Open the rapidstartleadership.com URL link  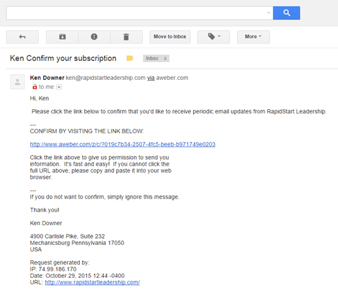(x=92, y=282)
